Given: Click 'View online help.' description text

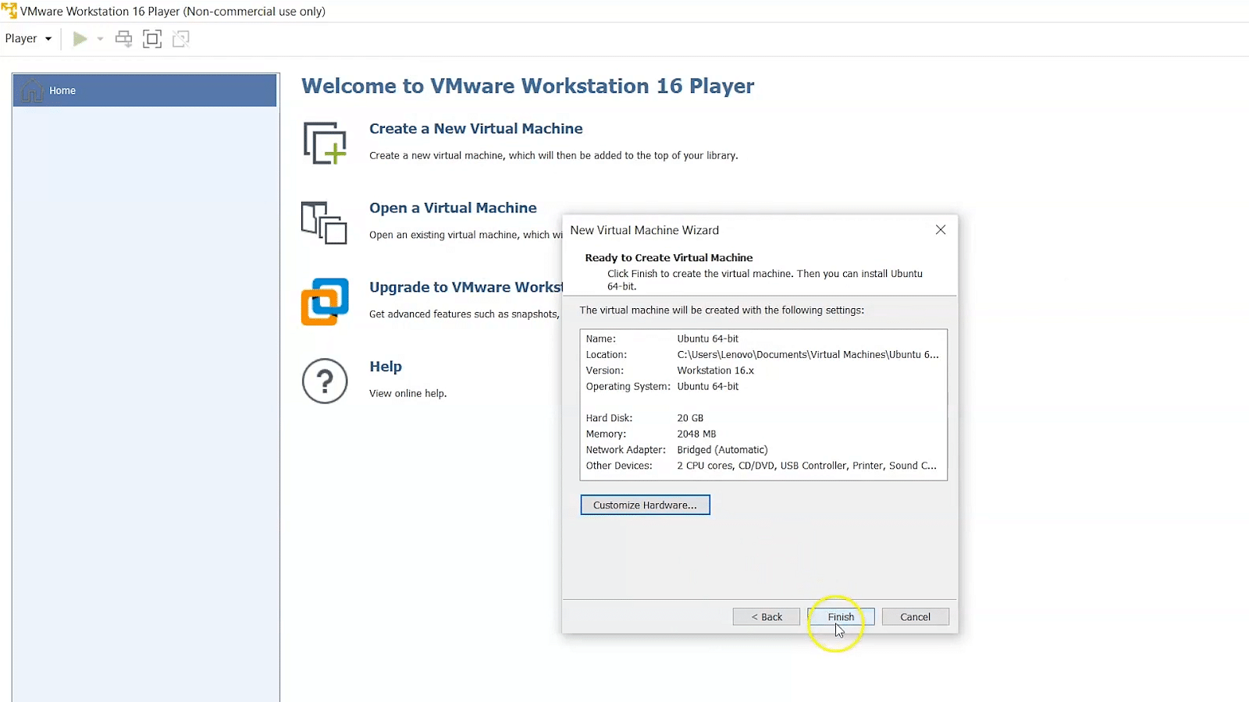Looking at the screenshot, I should coord(407,394).
